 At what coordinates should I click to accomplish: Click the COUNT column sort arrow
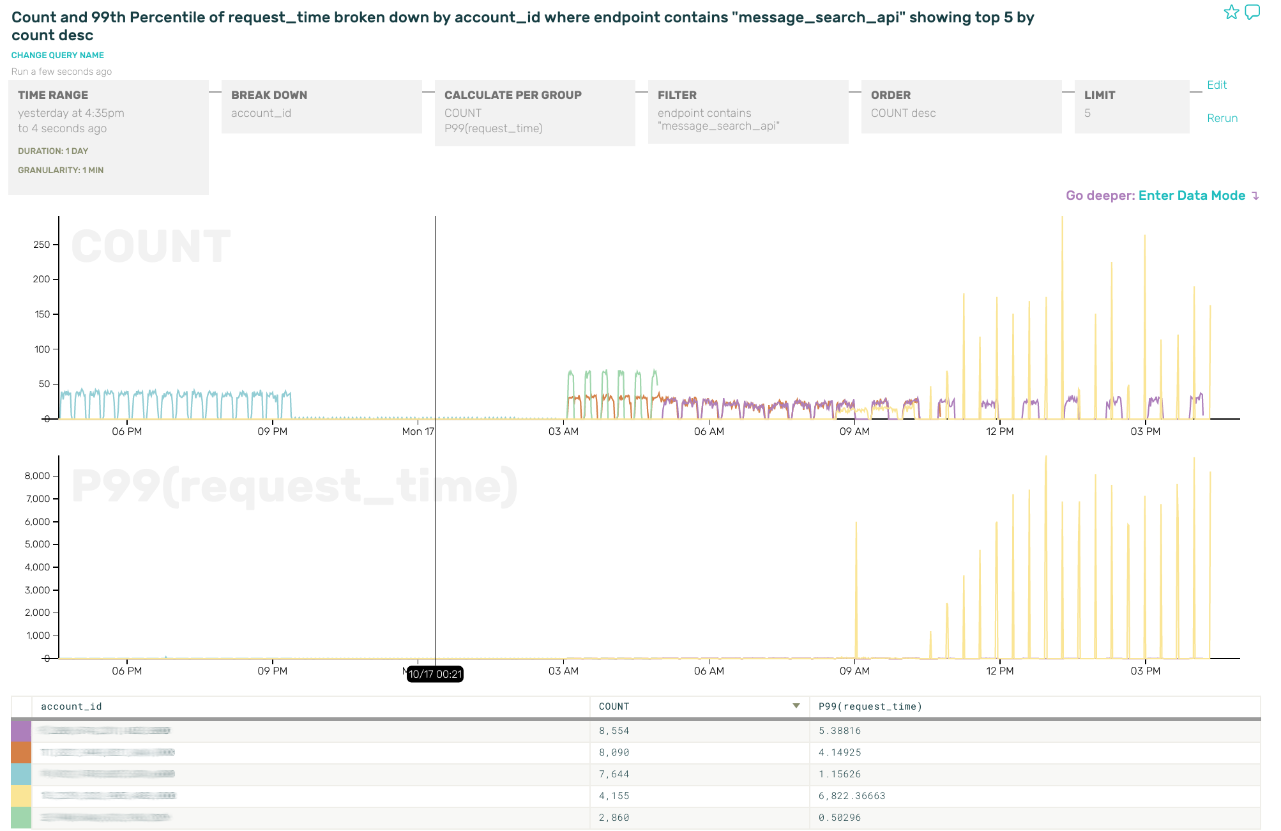pyautogui.click(x=796, y=706)
